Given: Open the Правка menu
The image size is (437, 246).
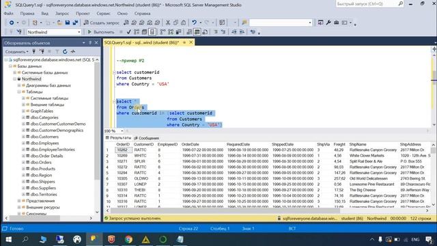Looking at the screenshot, I should tap(27, 14).
